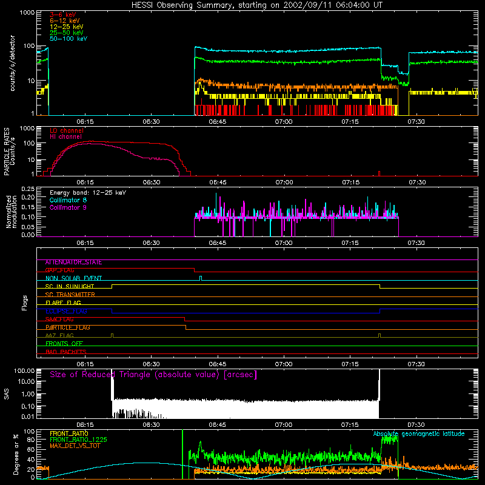
Task: Select the yellow FRONT_RATIO legend label
Action: 69,433
